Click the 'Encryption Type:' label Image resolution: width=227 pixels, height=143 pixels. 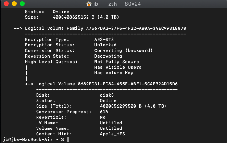point(47,39)
